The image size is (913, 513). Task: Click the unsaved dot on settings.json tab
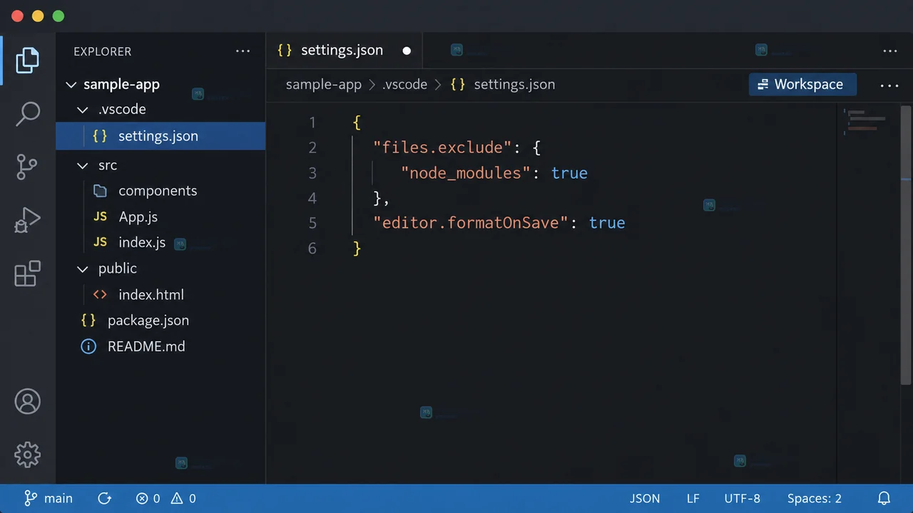pos(407,51)
